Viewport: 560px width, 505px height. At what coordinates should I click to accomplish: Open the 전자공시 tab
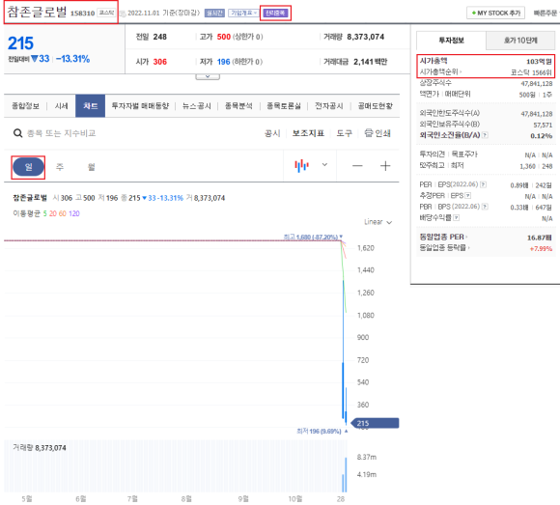[329, 105]
